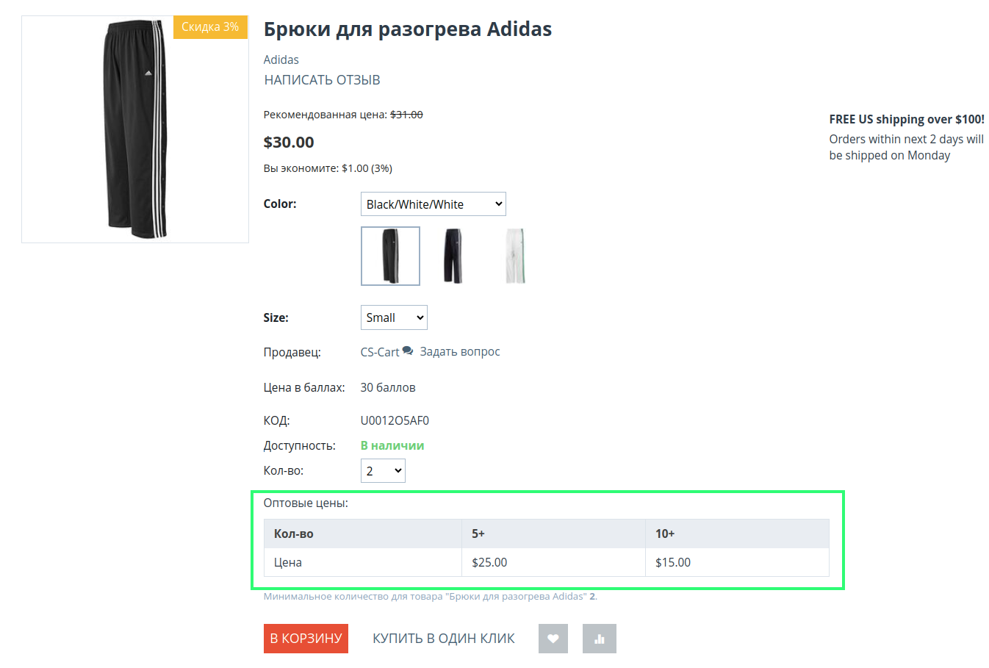Select the black pants with white stripes swatch

(x=390, y=256)
